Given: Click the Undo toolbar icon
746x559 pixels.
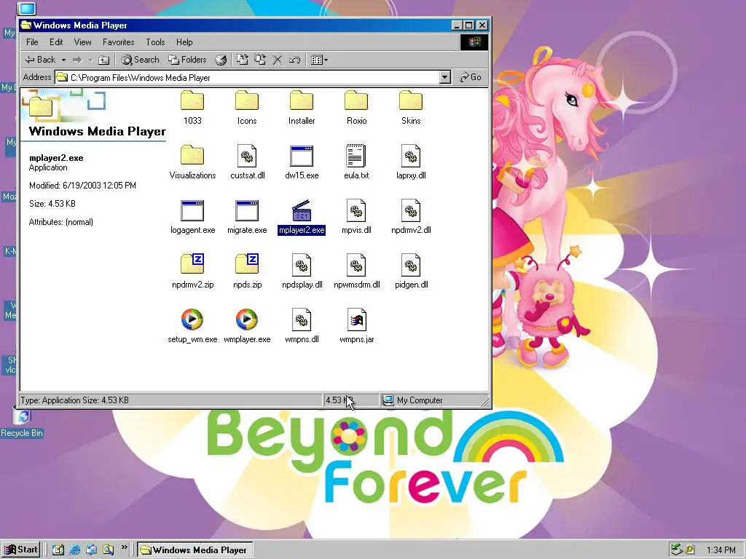Looking at the screenshot, I should (294, 60).
